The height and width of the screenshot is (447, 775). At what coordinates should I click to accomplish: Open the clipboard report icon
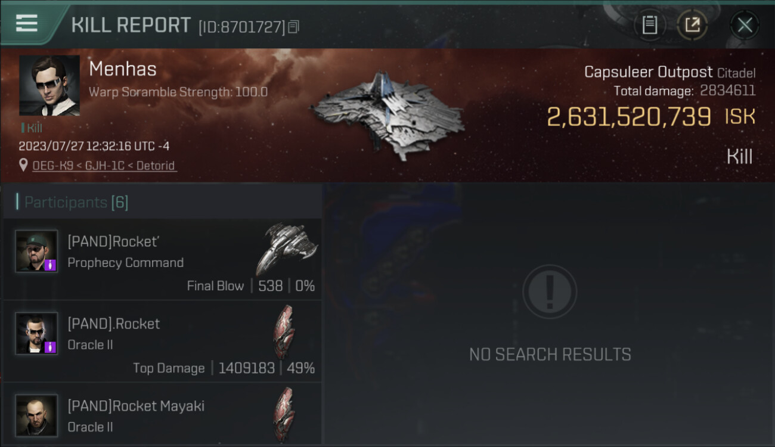(x=649, y=25)
